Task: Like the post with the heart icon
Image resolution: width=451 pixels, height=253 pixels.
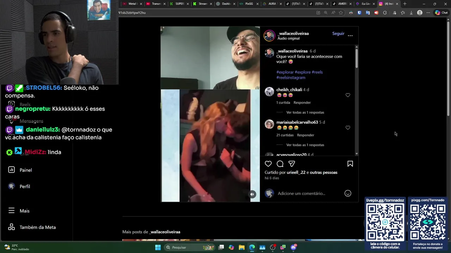Action: coord(268,164)
